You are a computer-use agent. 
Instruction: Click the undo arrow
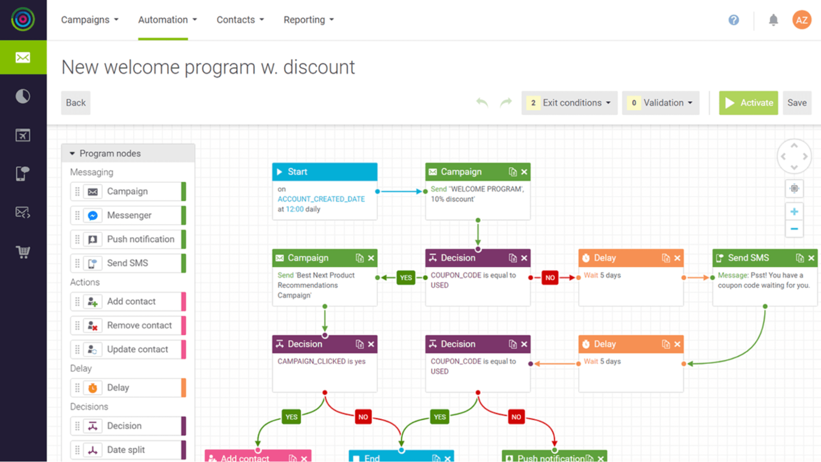[x=481, y=103]
